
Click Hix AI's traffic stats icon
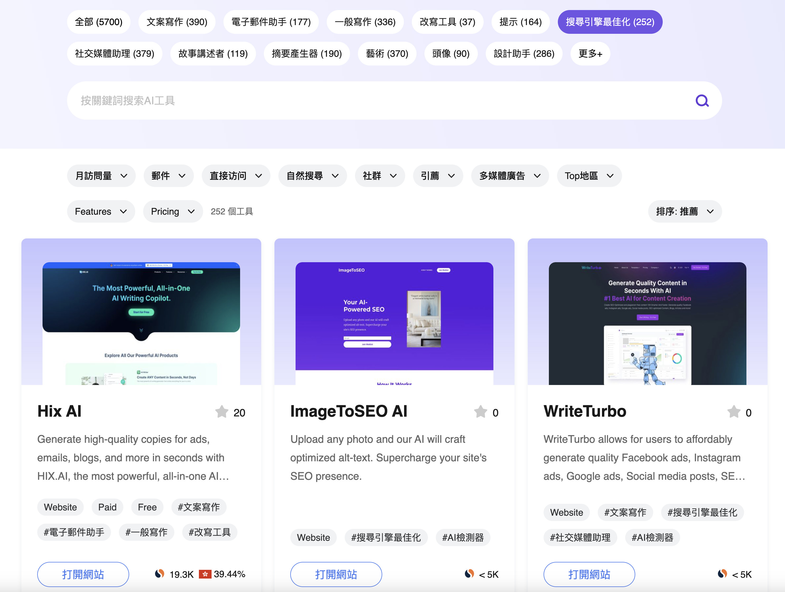point(160,574)
